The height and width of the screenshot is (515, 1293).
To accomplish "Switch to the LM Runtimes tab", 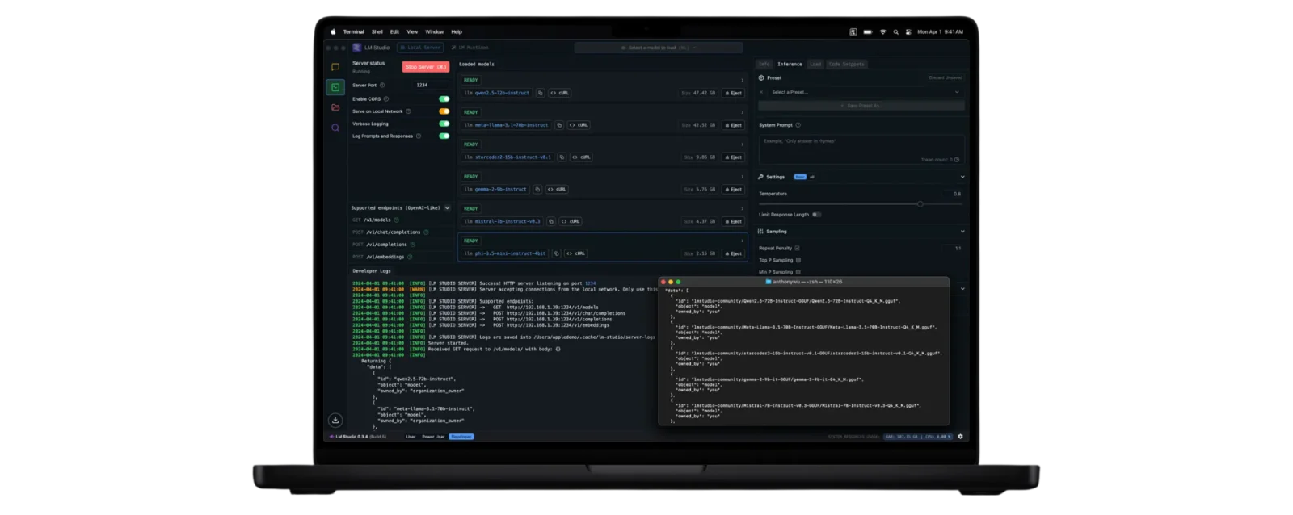I will point(470,48).
